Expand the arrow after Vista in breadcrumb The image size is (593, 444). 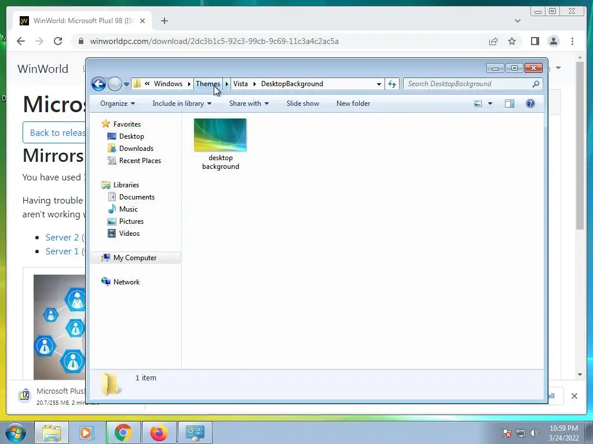pyautogui.click(x=255, y=84)
